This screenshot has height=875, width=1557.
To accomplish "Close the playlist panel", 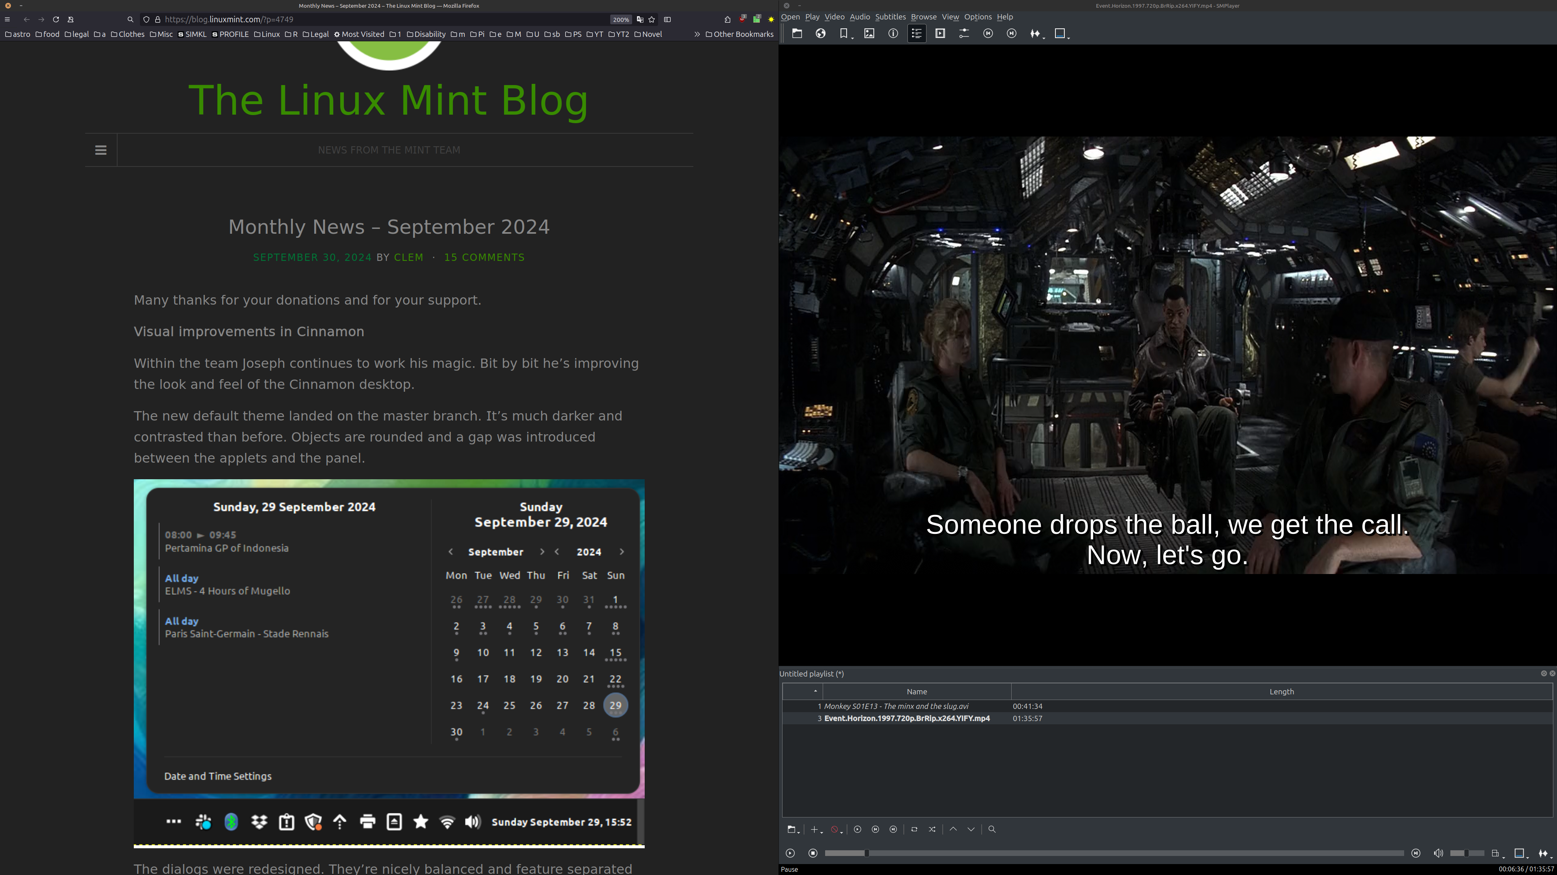I will coord(1552,673).
